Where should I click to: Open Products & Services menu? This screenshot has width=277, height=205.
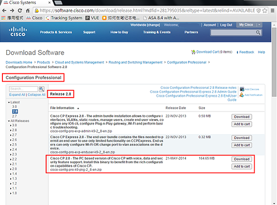click(x=56, y=33)
